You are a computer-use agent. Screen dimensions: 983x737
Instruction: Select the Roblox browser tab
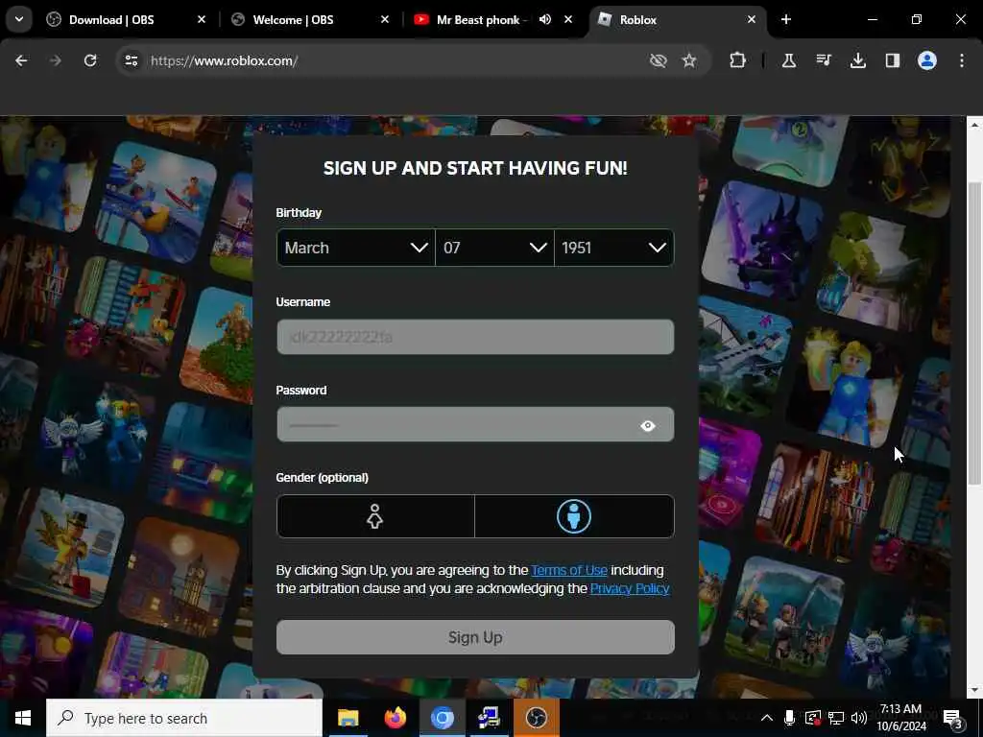pos(677,19)
